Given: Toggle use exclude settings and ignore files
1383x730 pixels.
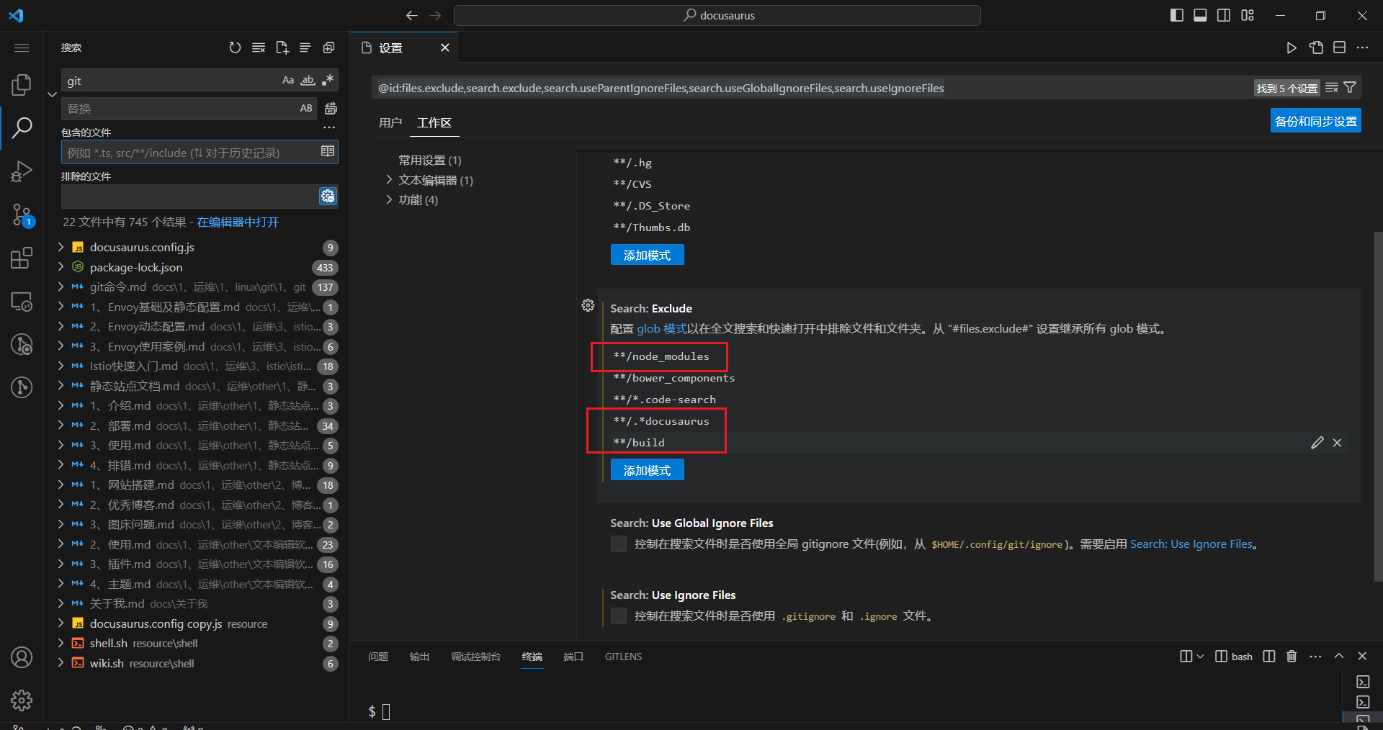Looking at the screenshot, I should tap(328, 196).
